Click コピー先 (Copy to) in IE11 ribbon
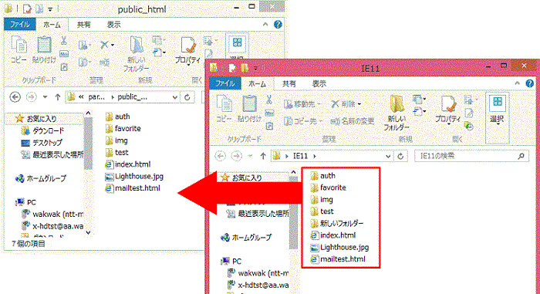The width and height of the screenshot is (540, 294). 303,121
